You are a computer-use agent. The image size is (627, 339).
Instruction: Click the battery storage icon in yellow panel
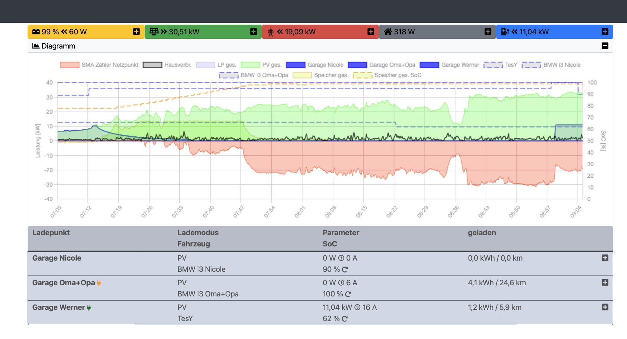click(36, 32)
